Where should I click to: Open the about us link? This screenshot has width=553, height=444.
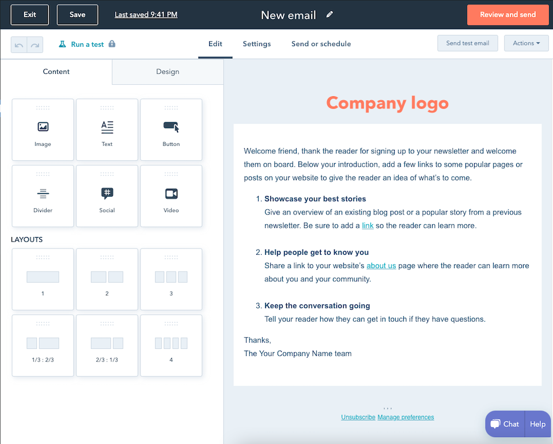[381, 265]
